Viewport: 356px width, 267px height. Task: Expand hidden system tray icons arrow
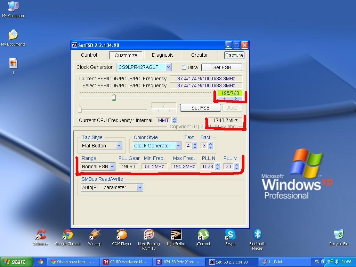tap(324, 262)
